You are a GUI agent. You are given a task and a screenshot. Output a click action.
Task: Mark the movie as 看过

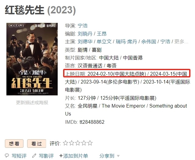pos(37,144)
